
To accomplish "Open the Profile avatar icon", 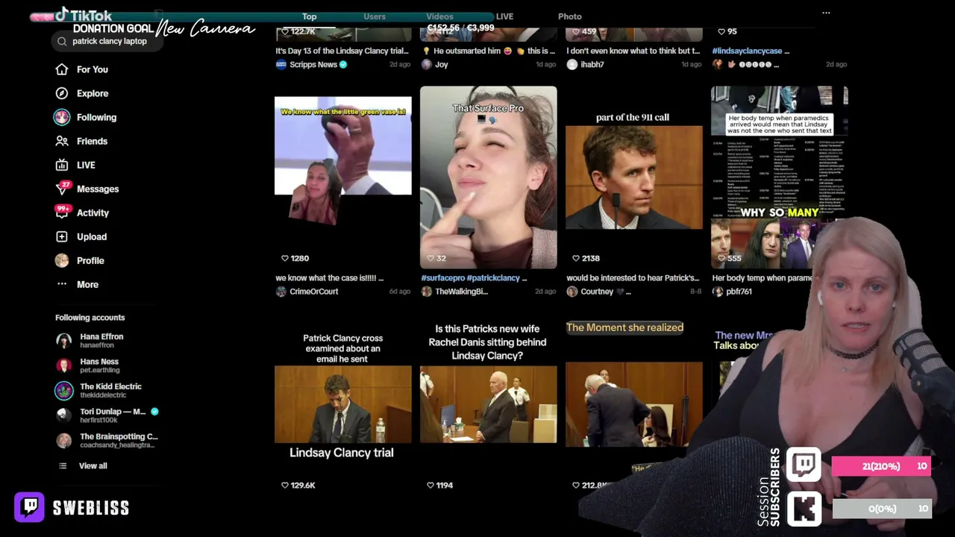I will tap(62, 260).
